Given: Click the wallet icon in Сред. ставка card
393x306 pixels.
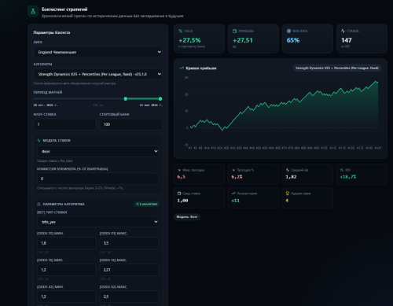Looking at the screenshot, I should click(x=179, y=194).
